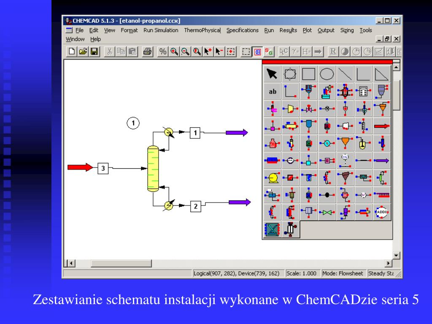Click the dashed rectangle selection icon
432x324 pixels.
coord(246,51)
